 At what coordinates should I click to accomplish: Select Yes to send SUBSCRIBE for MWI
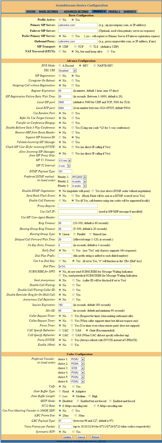[60, 276]
